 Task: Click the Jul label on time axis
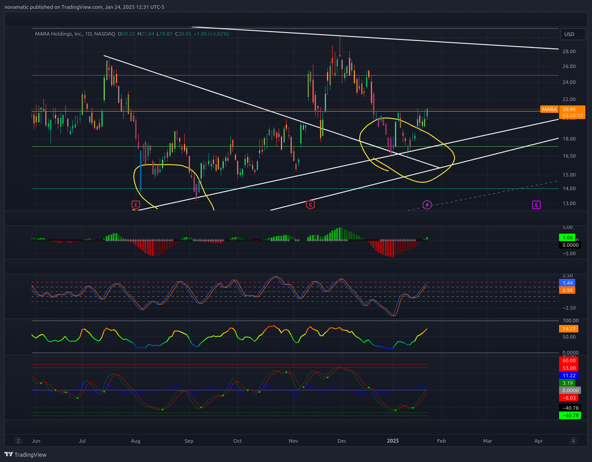click(x=82, y=441)
